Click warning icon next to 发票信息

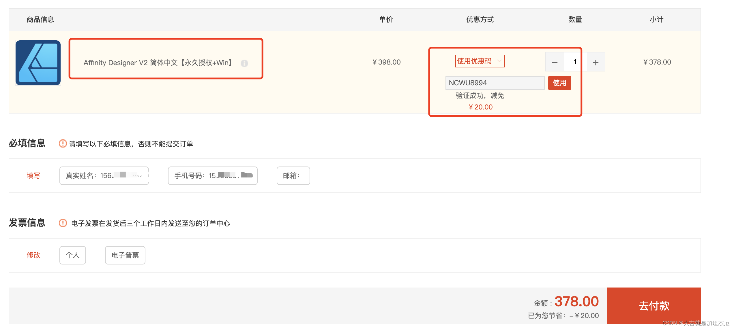[63, 223]
